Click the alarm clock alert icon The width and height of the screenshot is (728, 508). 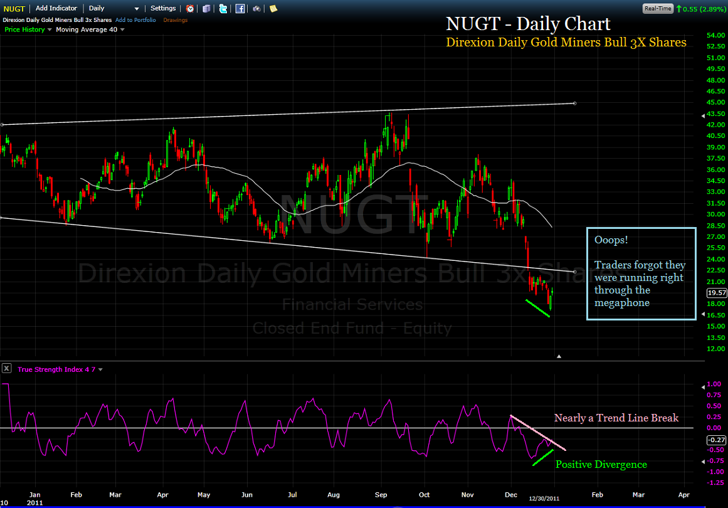(190, 8)
